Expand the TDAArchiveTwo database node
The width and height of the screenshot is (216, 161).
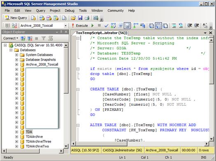(17, 147)
